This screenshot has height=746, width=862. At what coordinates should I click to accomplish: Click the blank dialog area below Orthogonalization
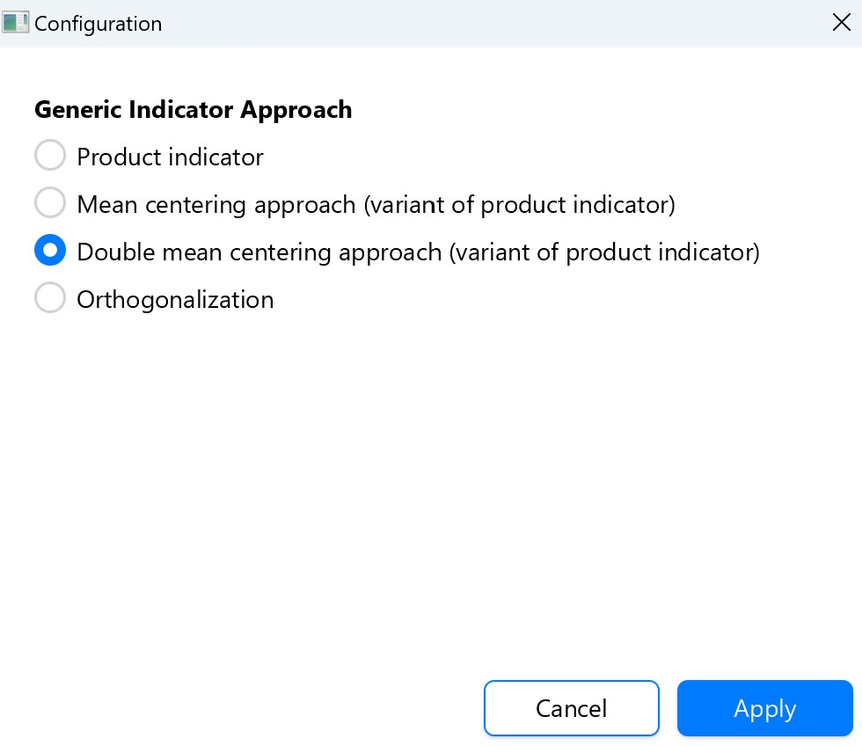(431, 484)
